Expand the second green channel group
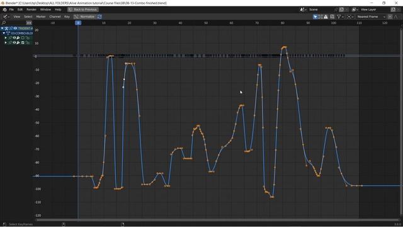The image size is (403, 227). [6, 42]
